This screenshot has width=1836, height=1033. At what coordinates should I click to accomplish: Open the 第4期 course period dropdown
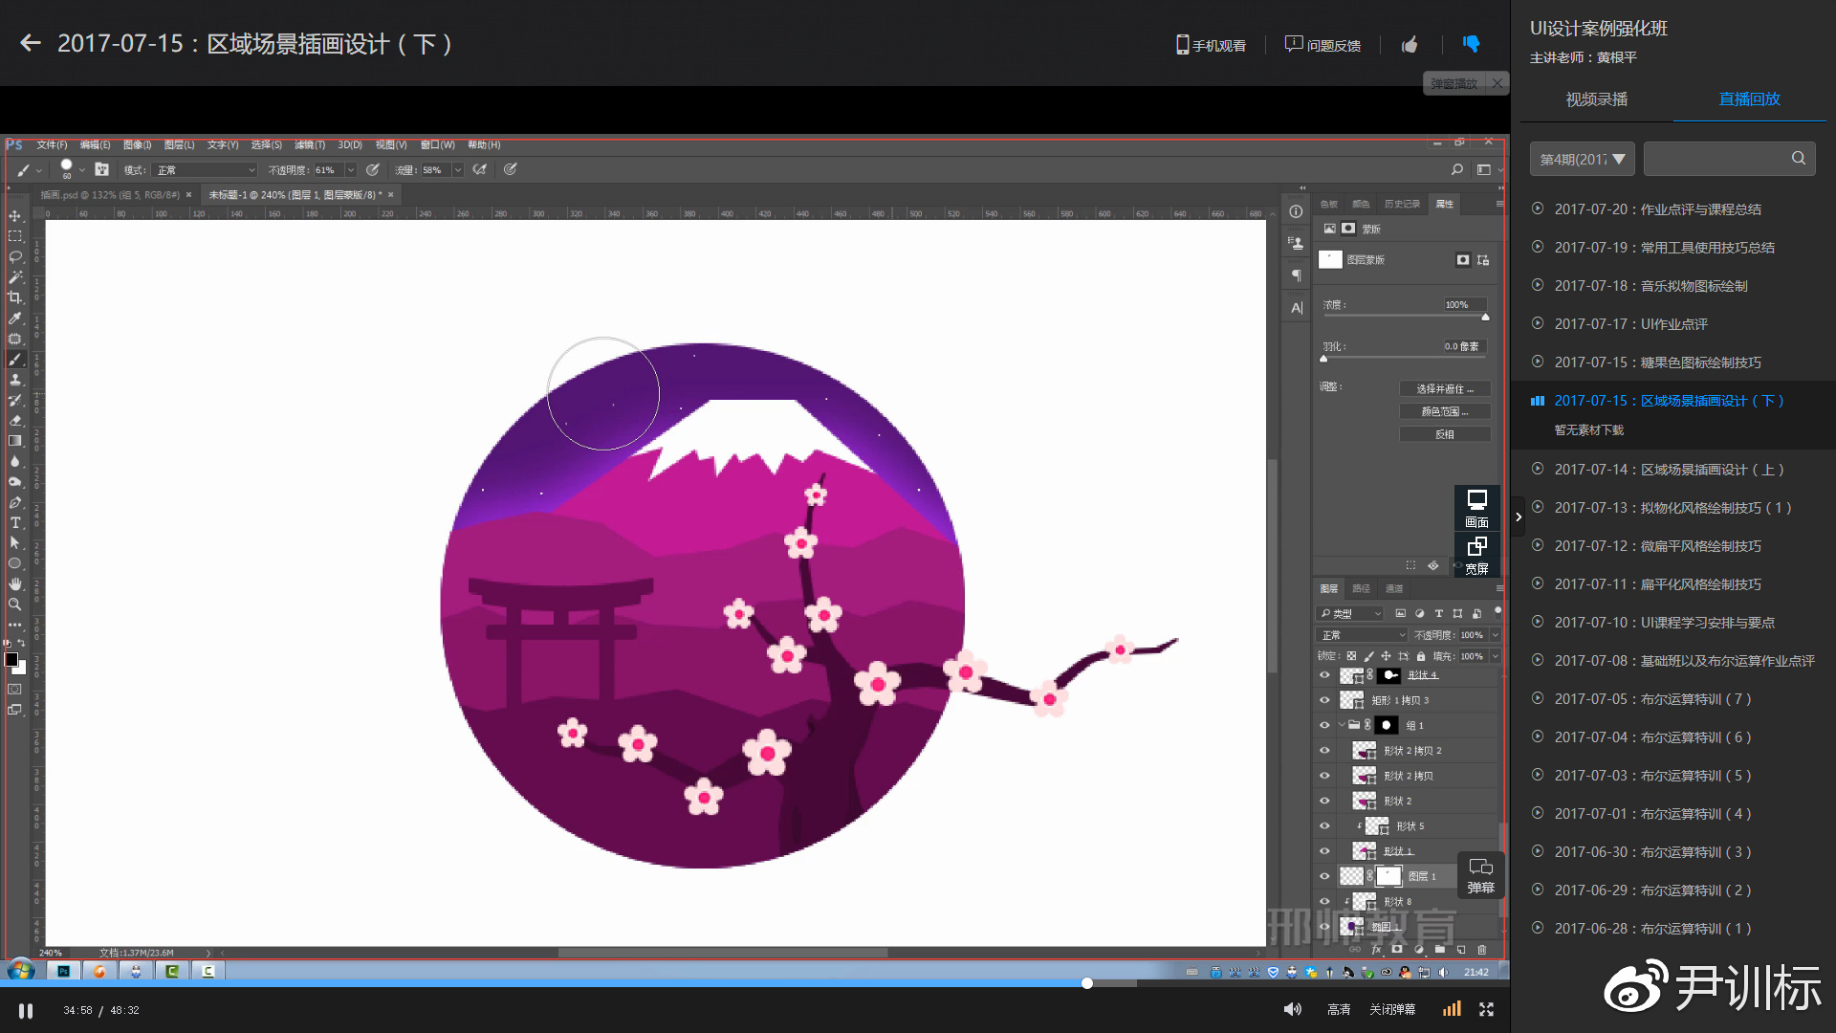pyautogui.click(x=1583, y=159)
